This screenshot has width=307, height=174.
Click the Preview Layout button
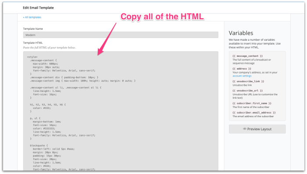[257, 129]
